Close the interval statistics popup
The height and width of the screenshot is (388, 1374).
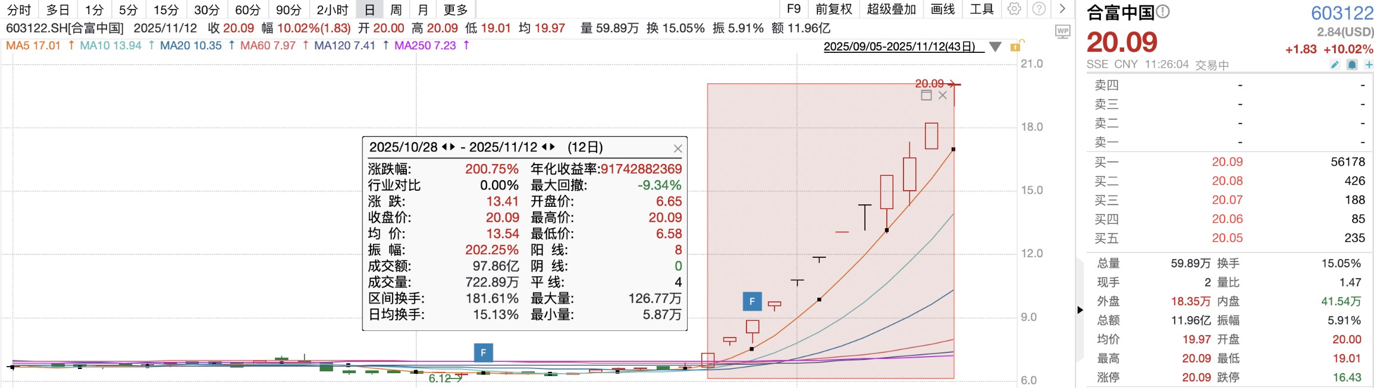[677, 149]
